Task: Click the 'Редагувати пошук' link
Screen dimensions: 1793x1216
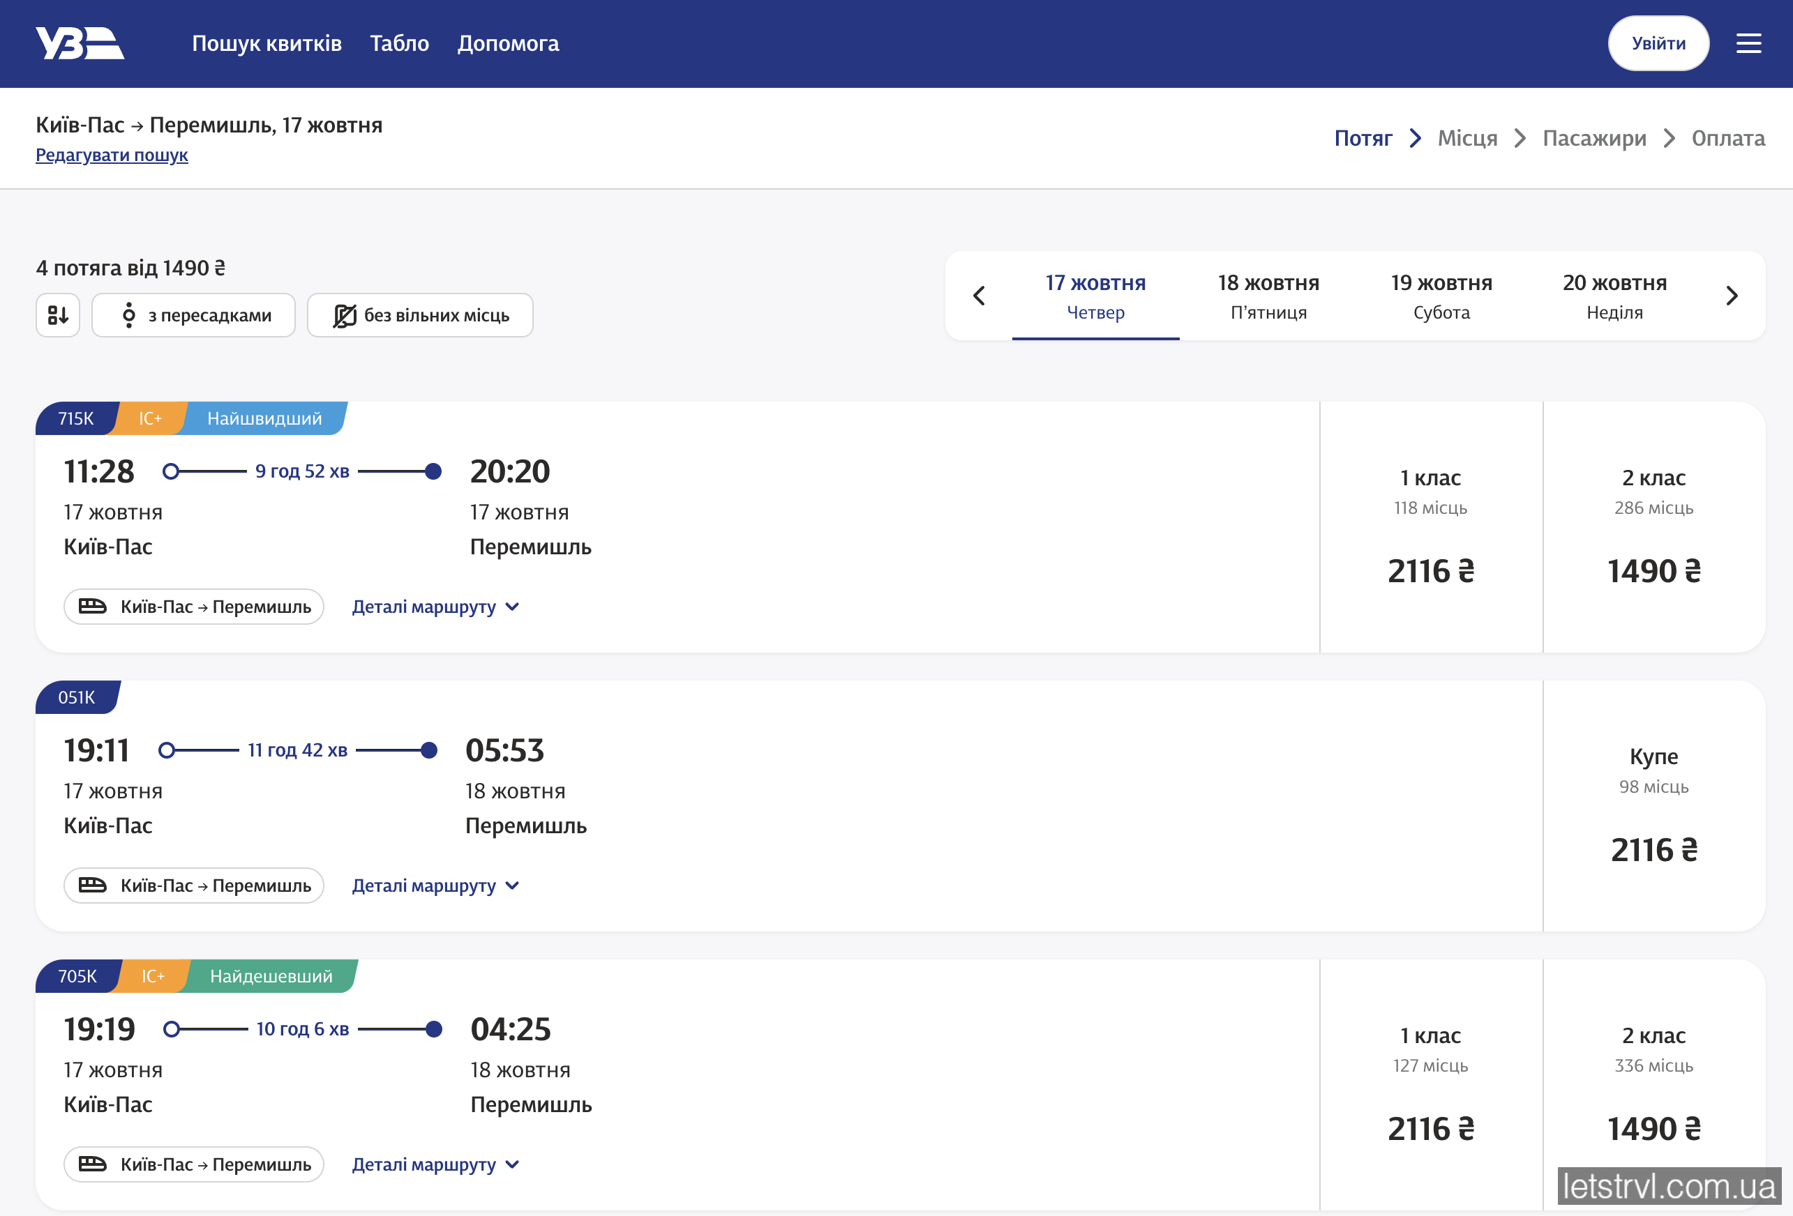Action: click(x=112, y=155)
